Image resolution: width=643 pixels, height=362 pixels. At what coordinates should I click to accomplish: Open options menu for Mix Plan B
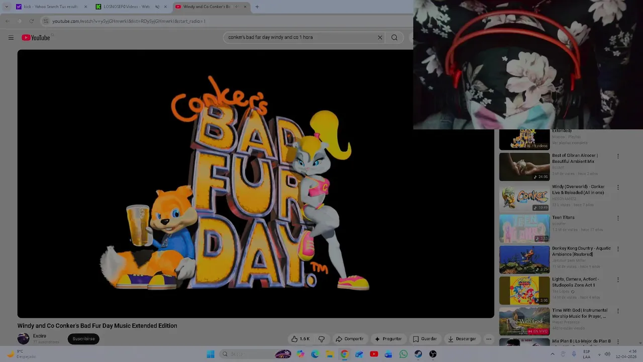pos(618,341)
